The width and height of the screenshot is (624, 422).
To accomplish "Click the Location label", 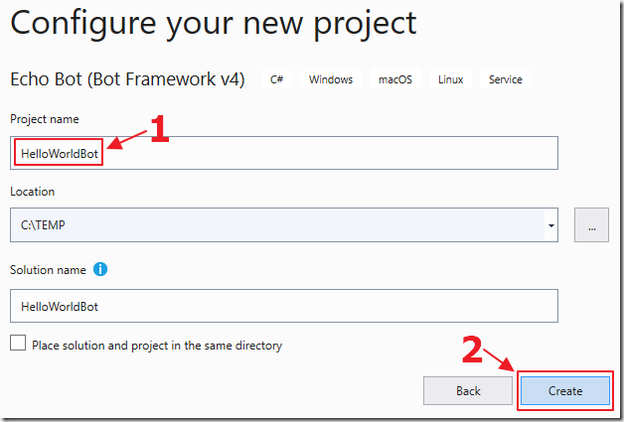I will (32, 192).
